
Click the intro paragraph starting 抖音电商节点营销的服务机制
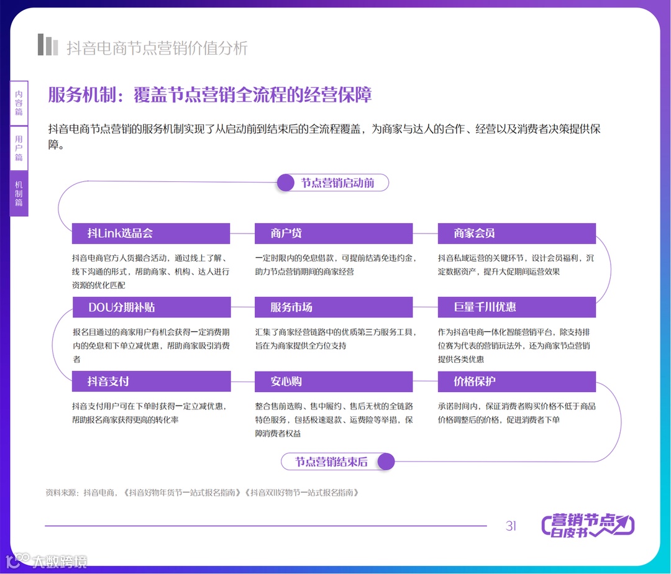click(324, 137)
